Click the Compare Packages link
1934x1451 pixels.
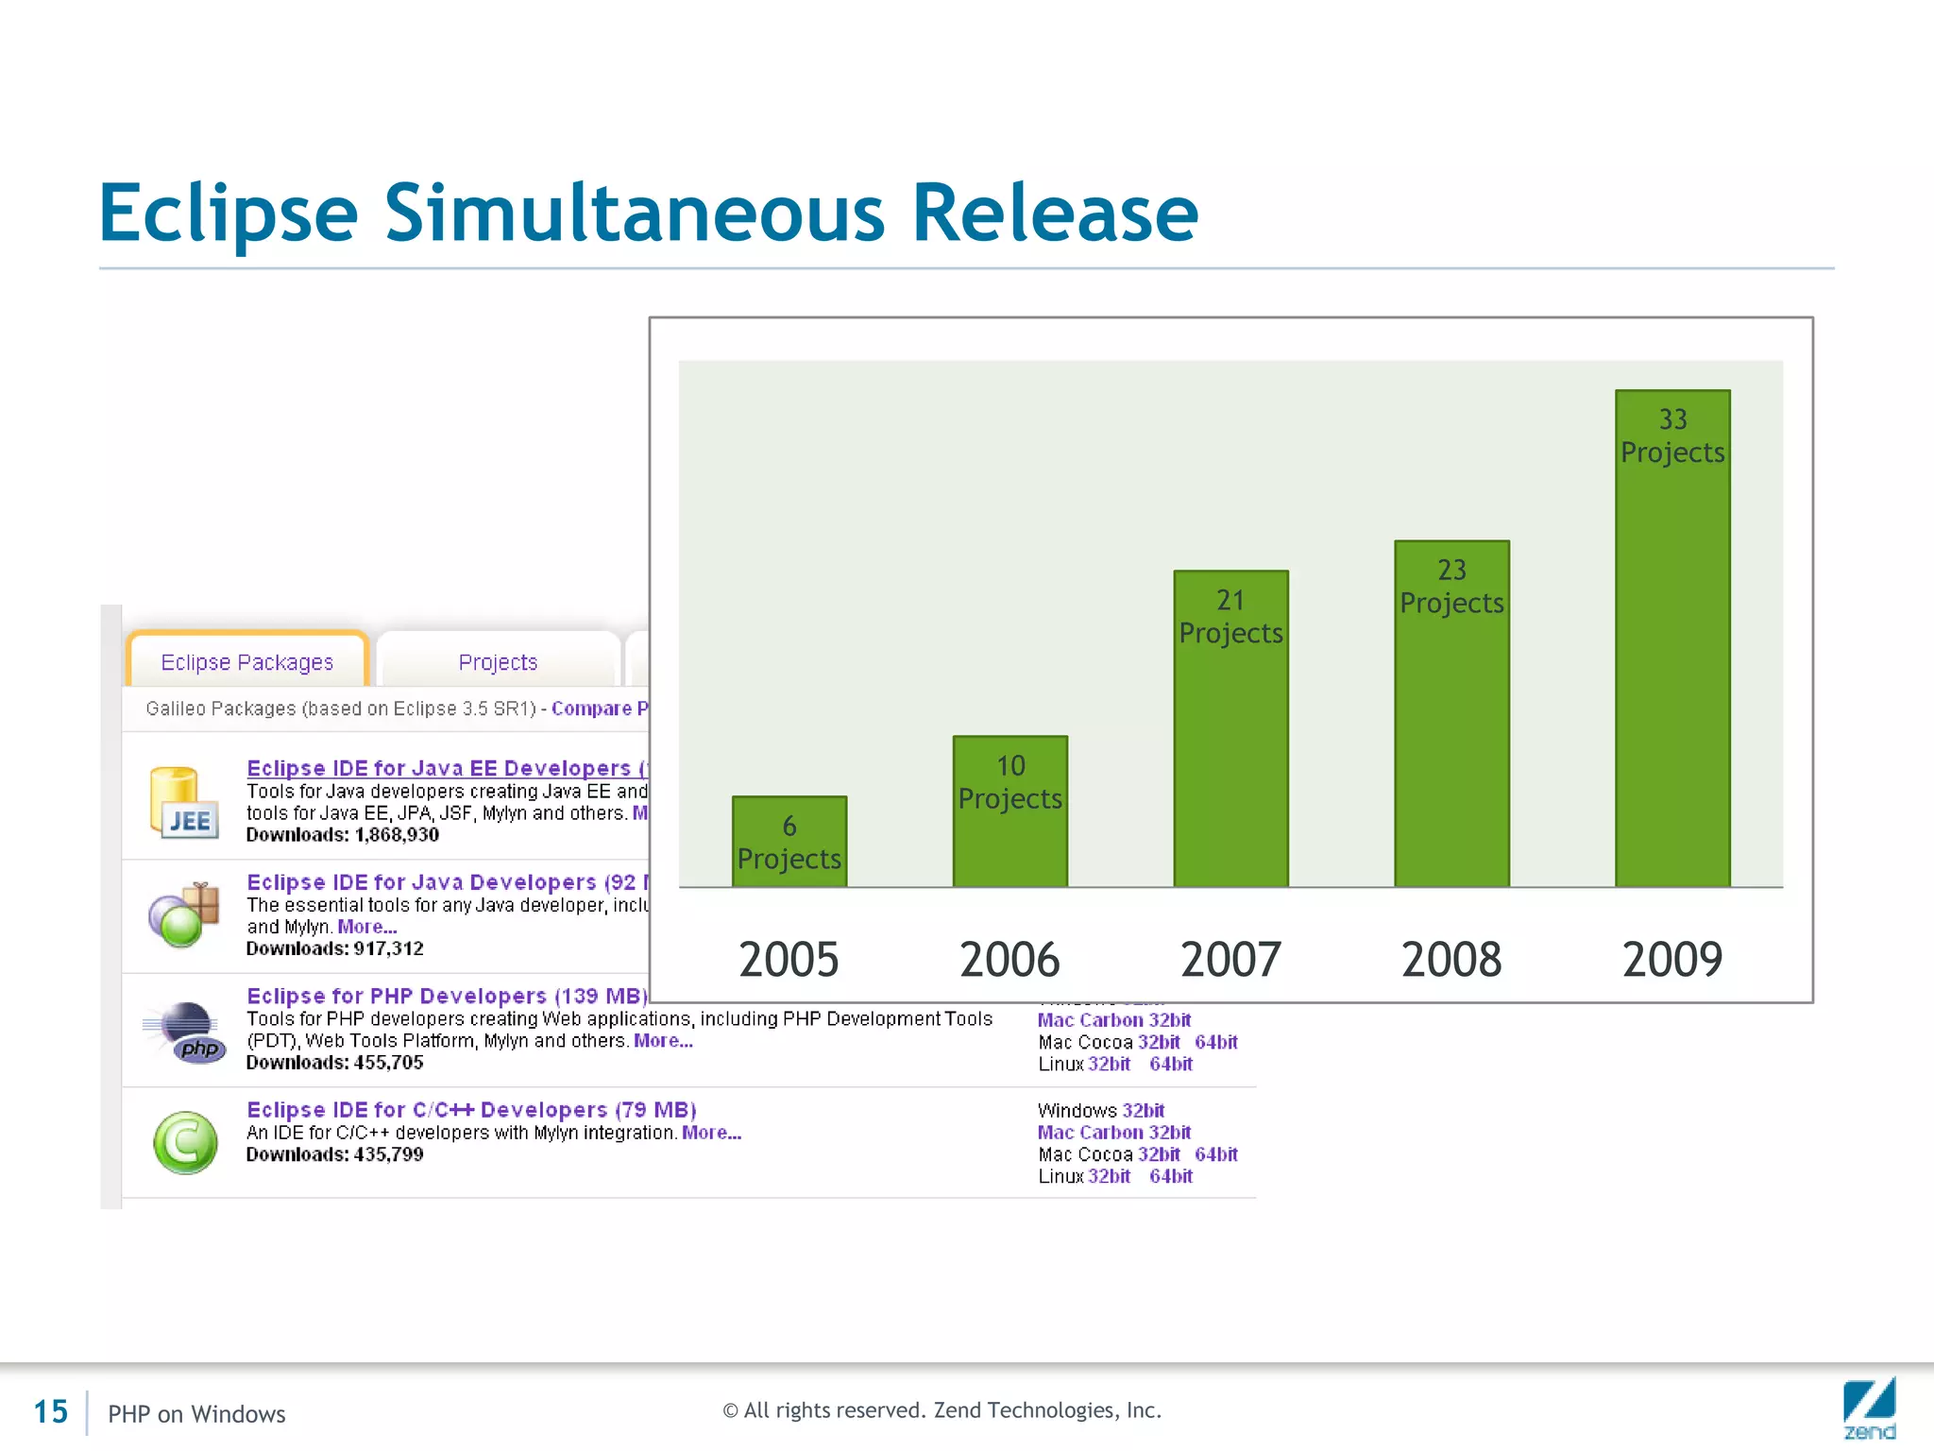pos(600,708)
